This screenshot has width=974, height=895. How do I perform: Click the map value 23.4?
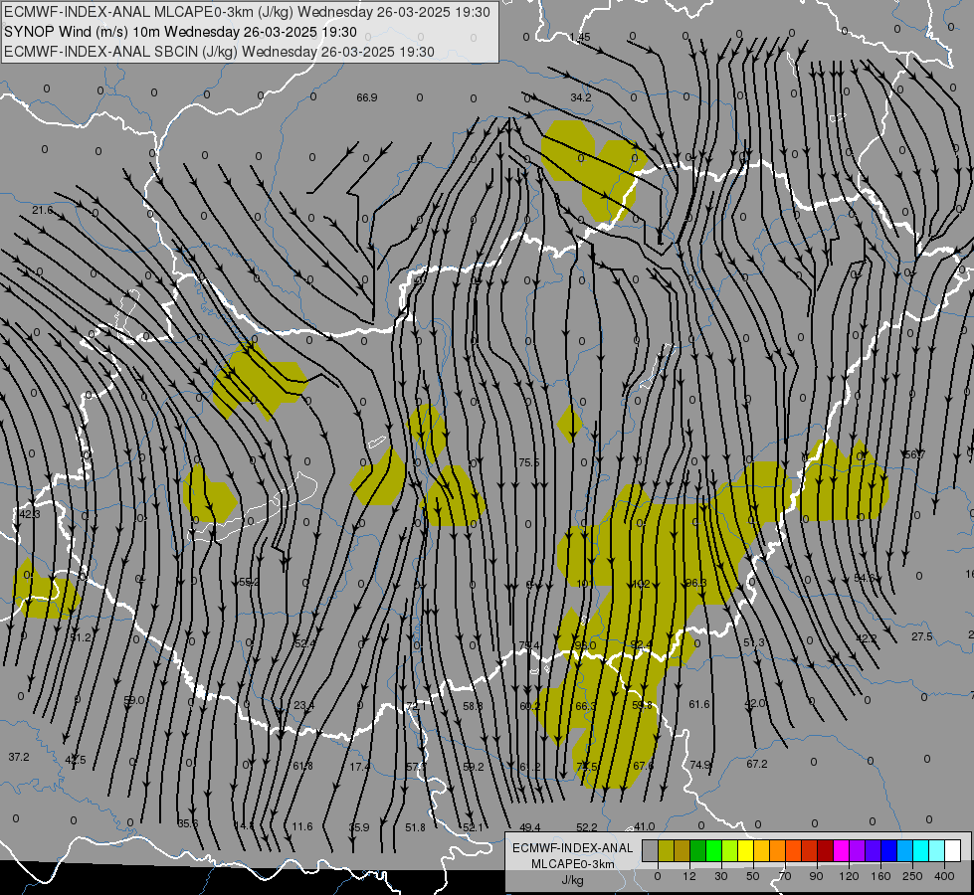(x=303, y=706)
